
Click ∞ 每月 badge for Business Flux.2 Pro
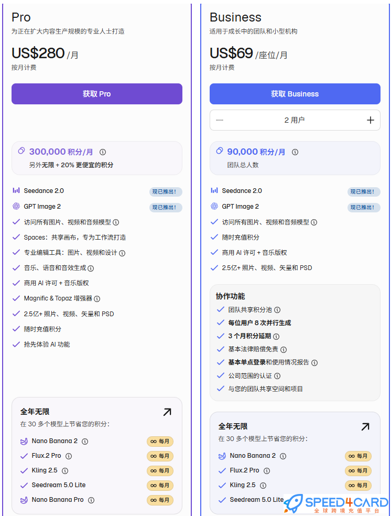pos(358,471)
